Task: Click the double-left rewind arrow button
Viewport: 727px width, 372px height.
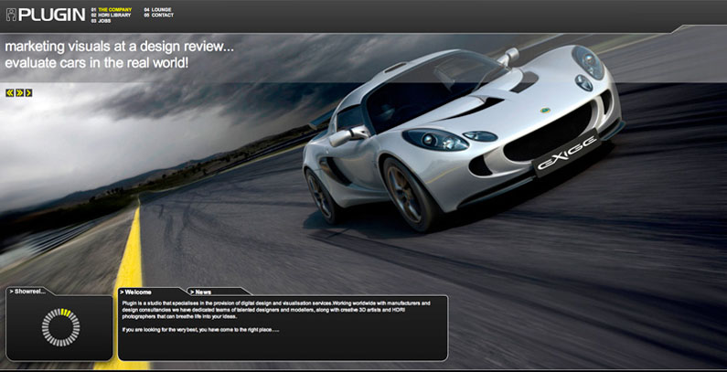Action: click(x=10, y=93)
